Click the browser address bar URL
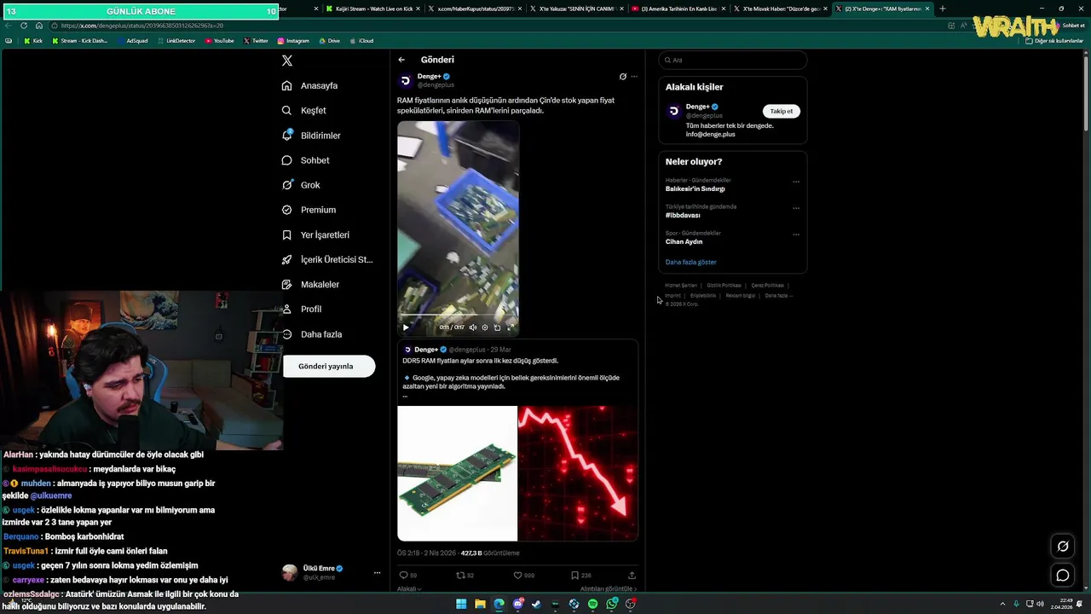 [141, 26]
